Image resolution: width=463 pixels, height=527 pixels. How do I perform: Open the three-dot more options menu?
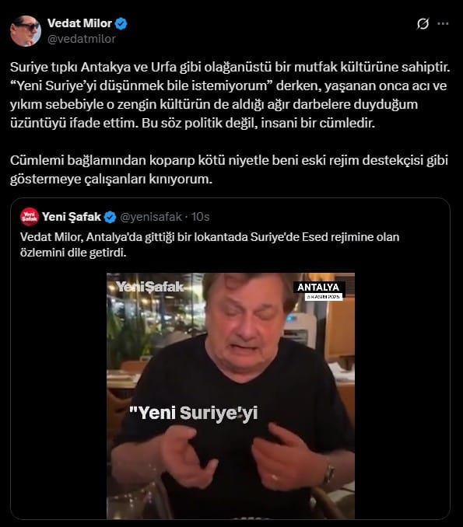(443, 23)
